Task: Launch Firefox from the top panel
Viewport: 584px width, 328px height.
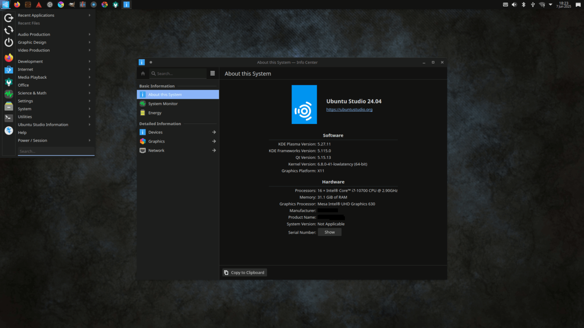Action: [x=17, y=5]
